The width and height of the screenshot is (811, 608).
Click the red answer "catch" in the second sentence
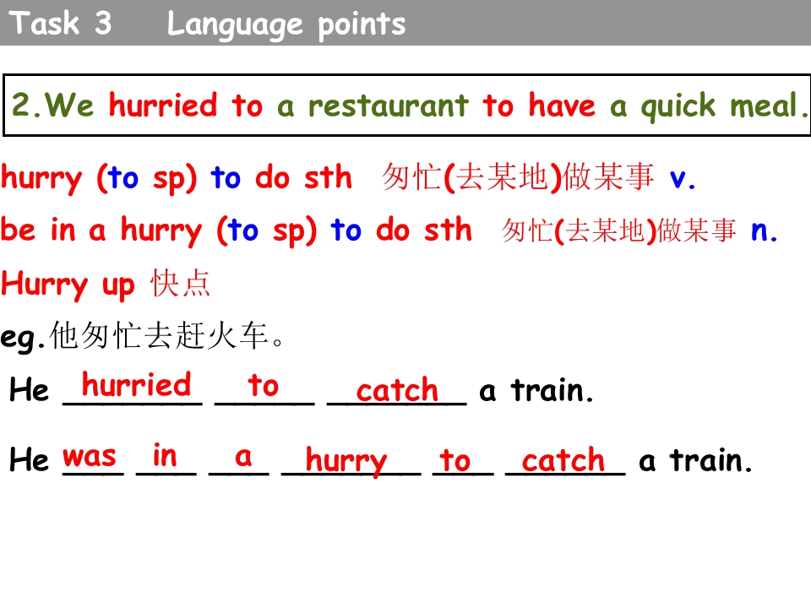563,461
